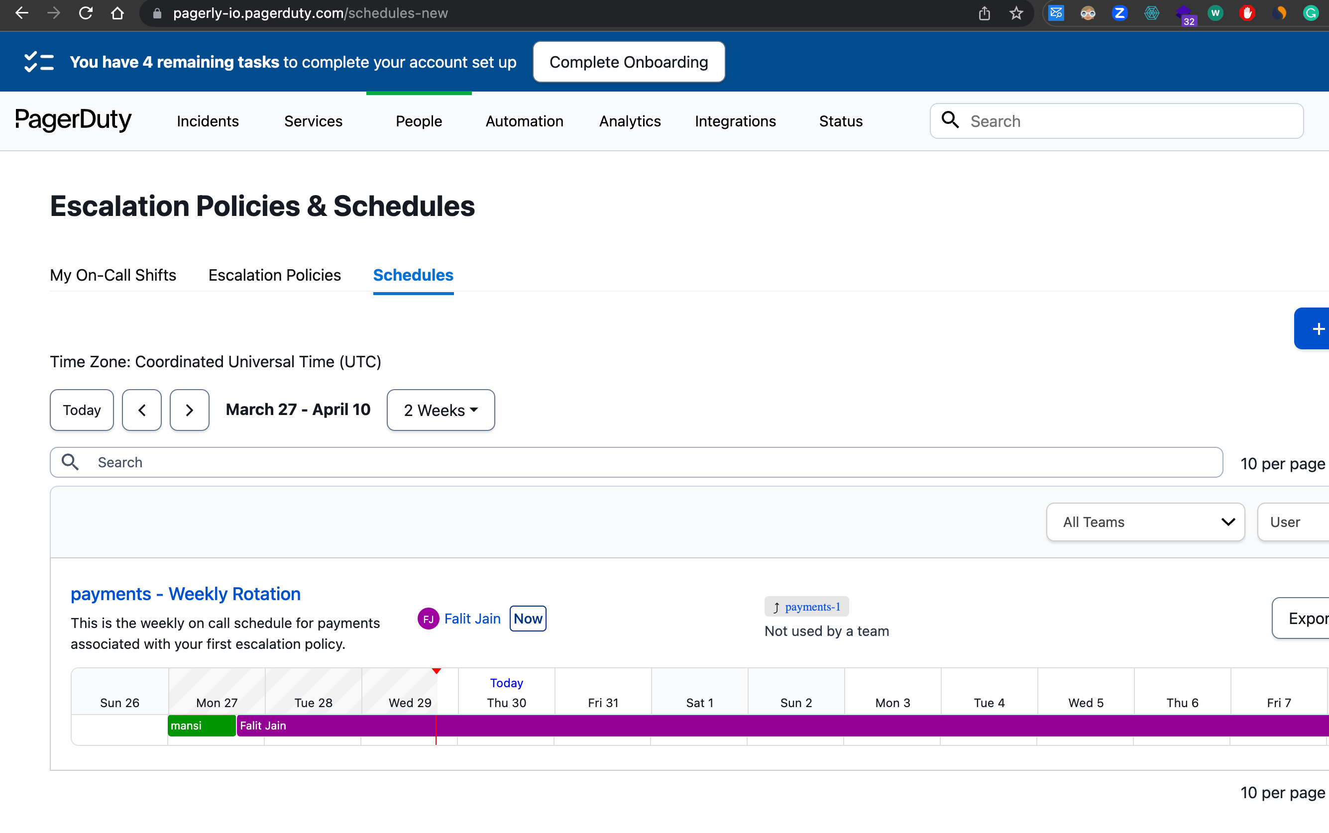Open the red hand blocker extension
1329x833 pixels.
point(1247,12)
